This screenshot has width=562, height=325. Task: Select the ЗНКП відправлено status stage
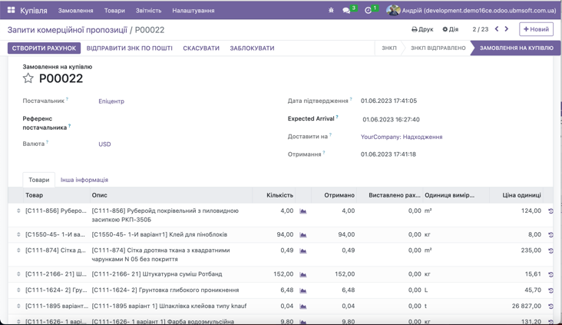[x=438, y=48]
